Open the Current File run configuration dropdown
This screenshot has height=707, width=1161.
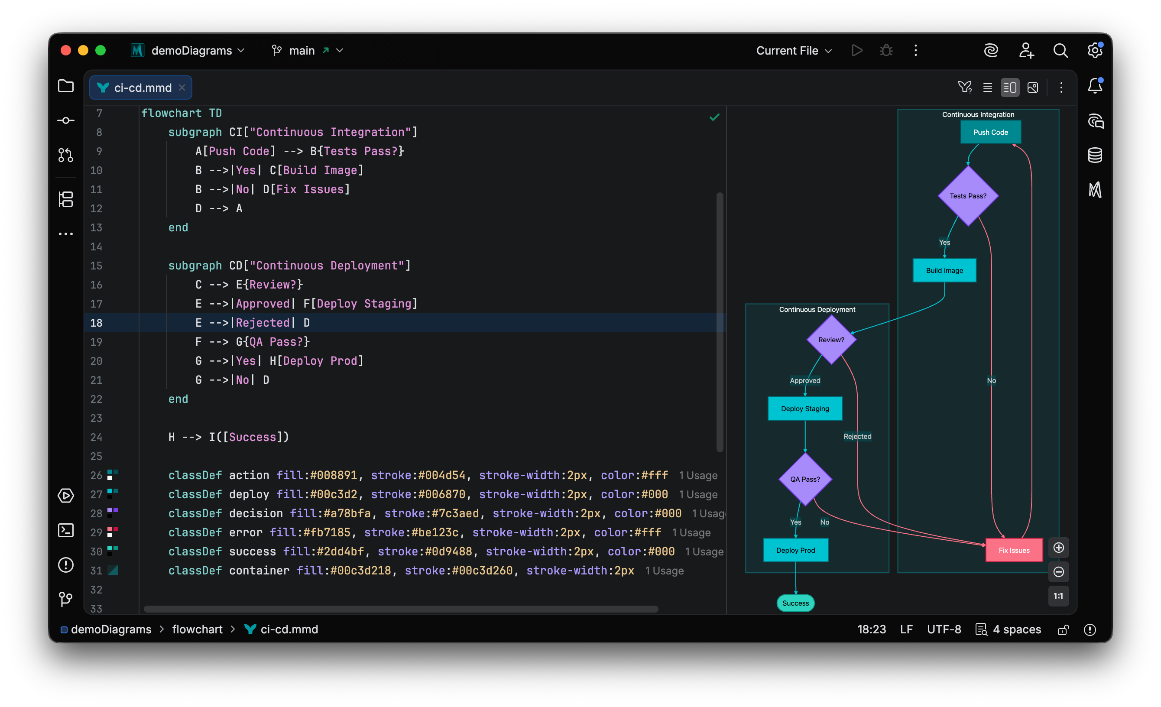tap(794, 50)
